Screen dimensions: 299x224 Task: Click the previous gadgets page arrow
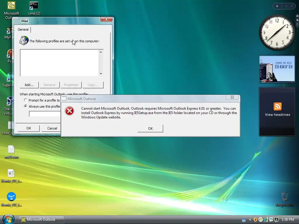(286, 6)
